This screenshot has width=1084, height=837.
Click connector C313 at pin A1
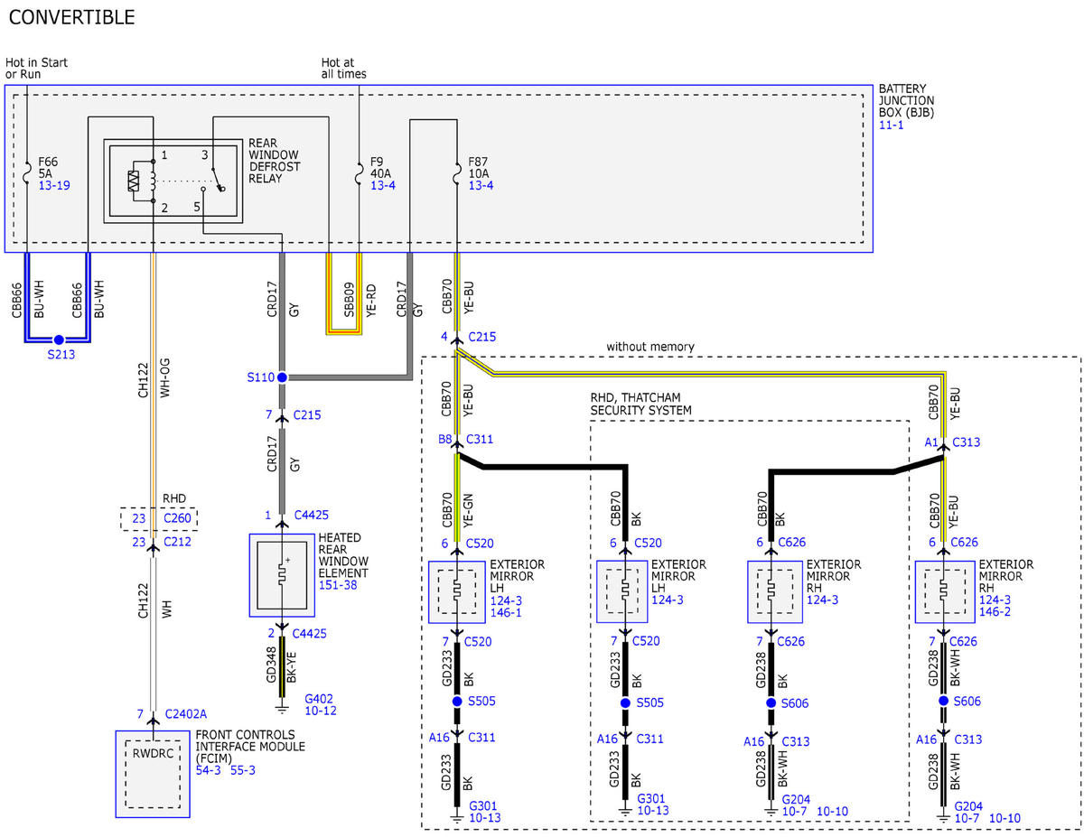tap(965, 442)
